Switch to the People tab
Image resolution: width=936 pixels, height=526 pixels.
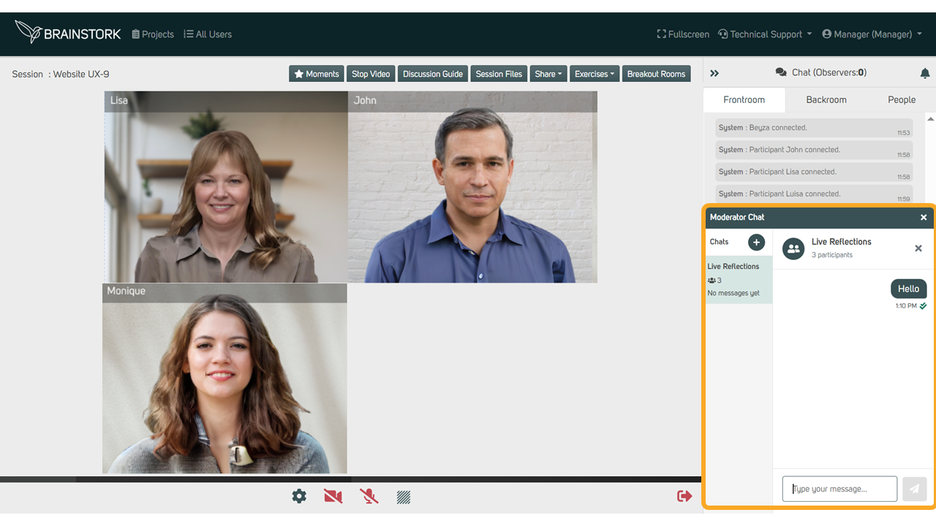[x=902, y=100]
